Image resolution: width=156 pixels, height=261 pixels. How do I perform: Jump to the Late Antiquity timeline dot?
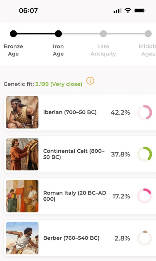pos(103,34)
